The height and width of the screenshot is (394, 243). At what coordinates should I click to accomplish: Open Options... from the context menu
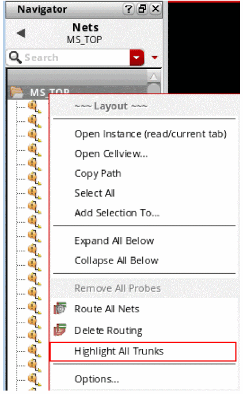[97, 379]
